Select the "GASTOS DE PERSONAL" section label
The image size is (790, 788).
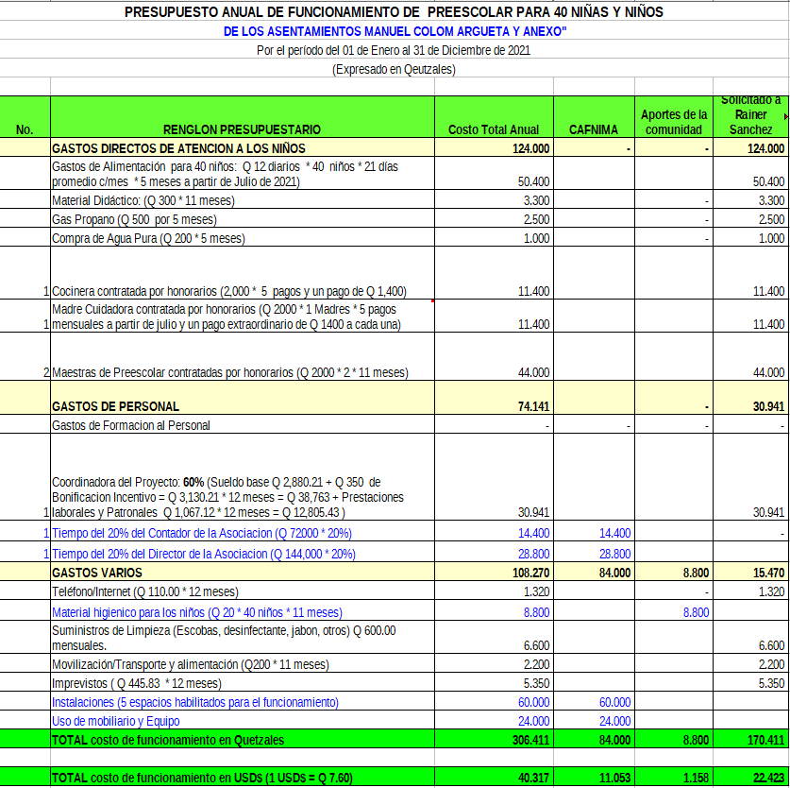coord(115,406)
